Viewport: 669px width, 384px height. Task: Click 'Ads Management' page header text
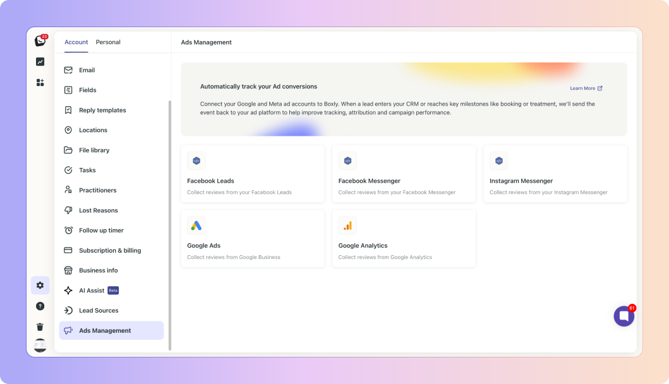click(206, 42)
